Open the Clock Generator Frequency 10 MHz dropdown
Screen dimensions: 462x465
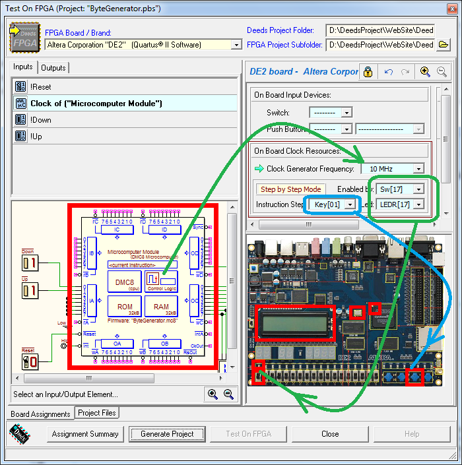click(418, 169)
